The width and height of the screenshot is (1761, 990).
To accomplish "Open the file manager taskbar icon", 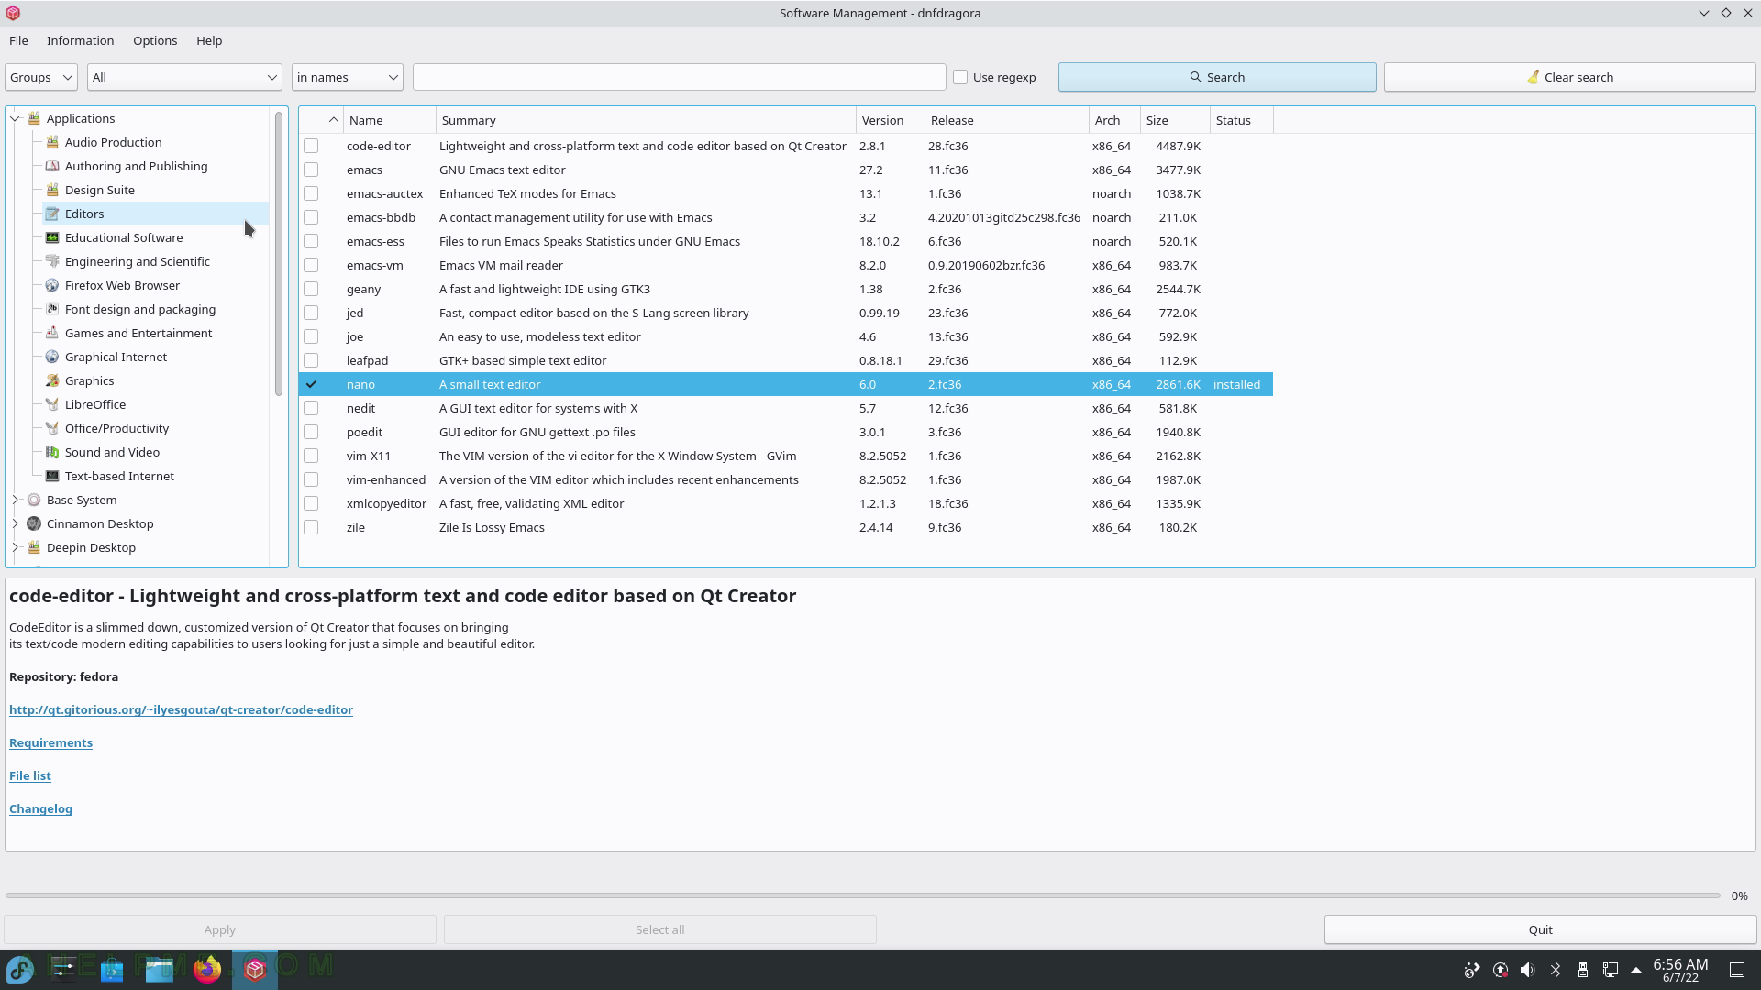I will [160, 969].
